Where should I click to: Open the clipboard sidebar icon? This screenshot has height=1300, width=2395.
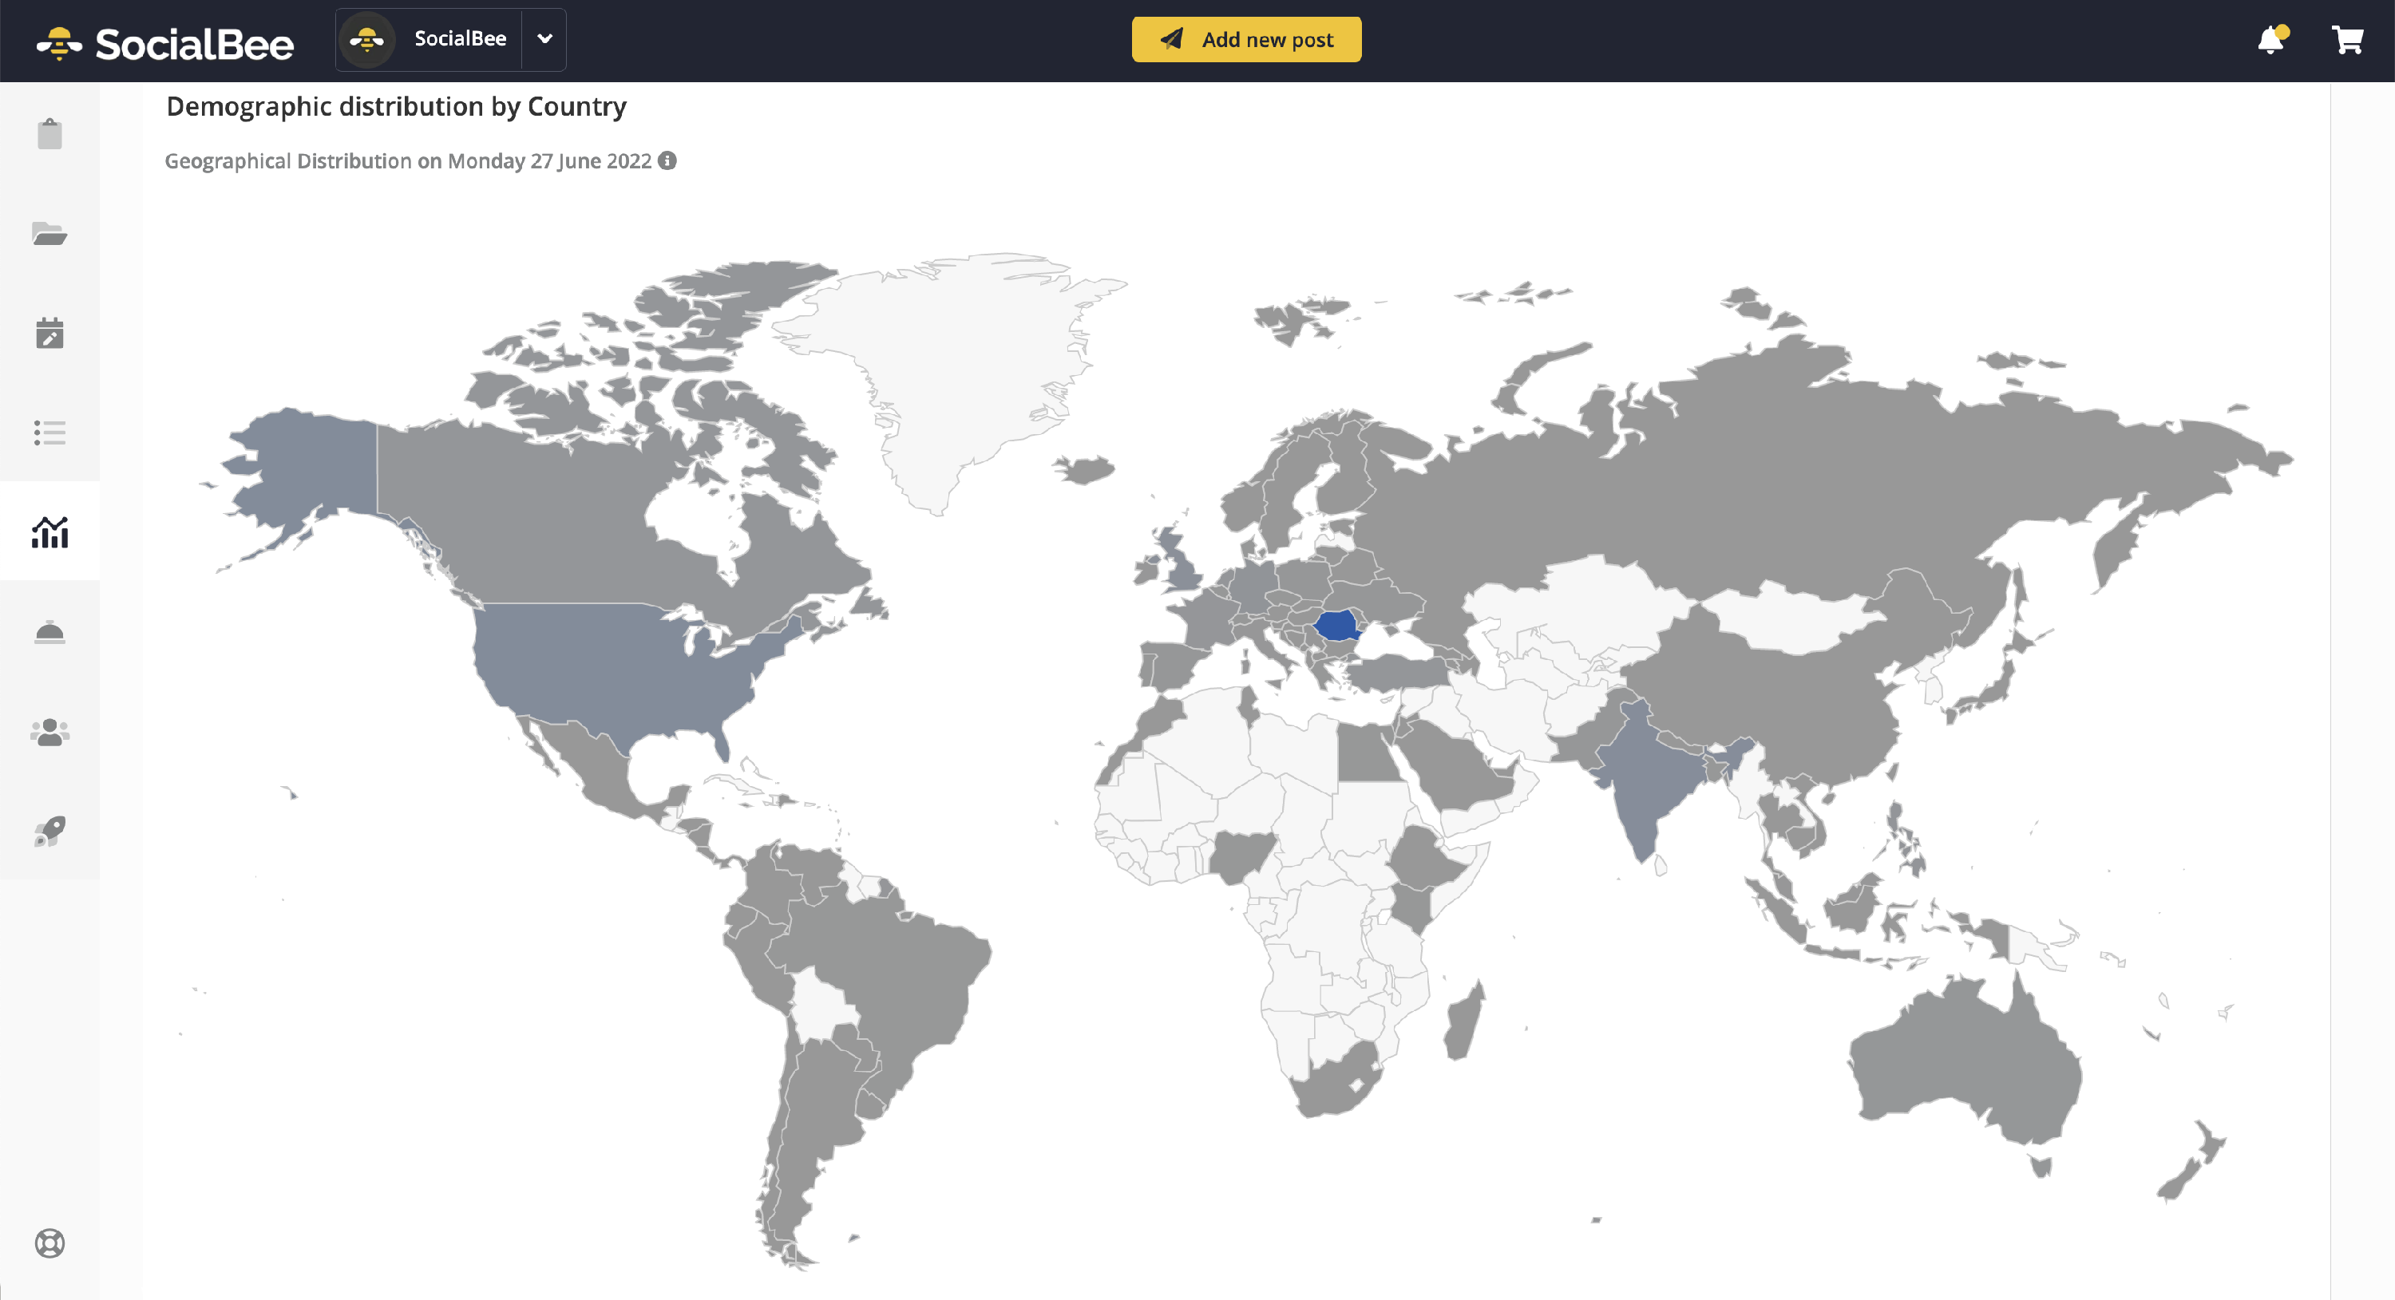click(x=49, y=134)
